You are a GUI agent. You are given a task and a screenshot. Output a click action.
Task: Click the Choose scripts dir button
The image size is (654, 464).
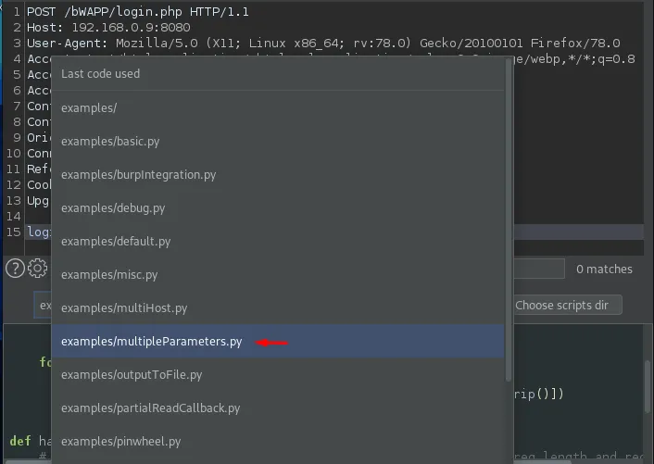[x=567, y=305]
